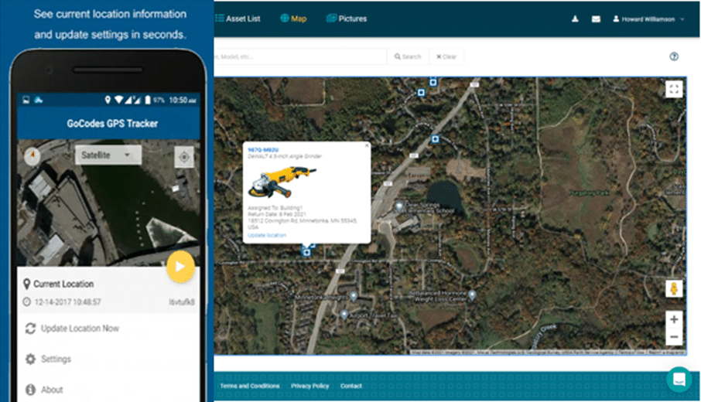
Task: Open the Privacy Policy link
Action: tap(309, 386)
